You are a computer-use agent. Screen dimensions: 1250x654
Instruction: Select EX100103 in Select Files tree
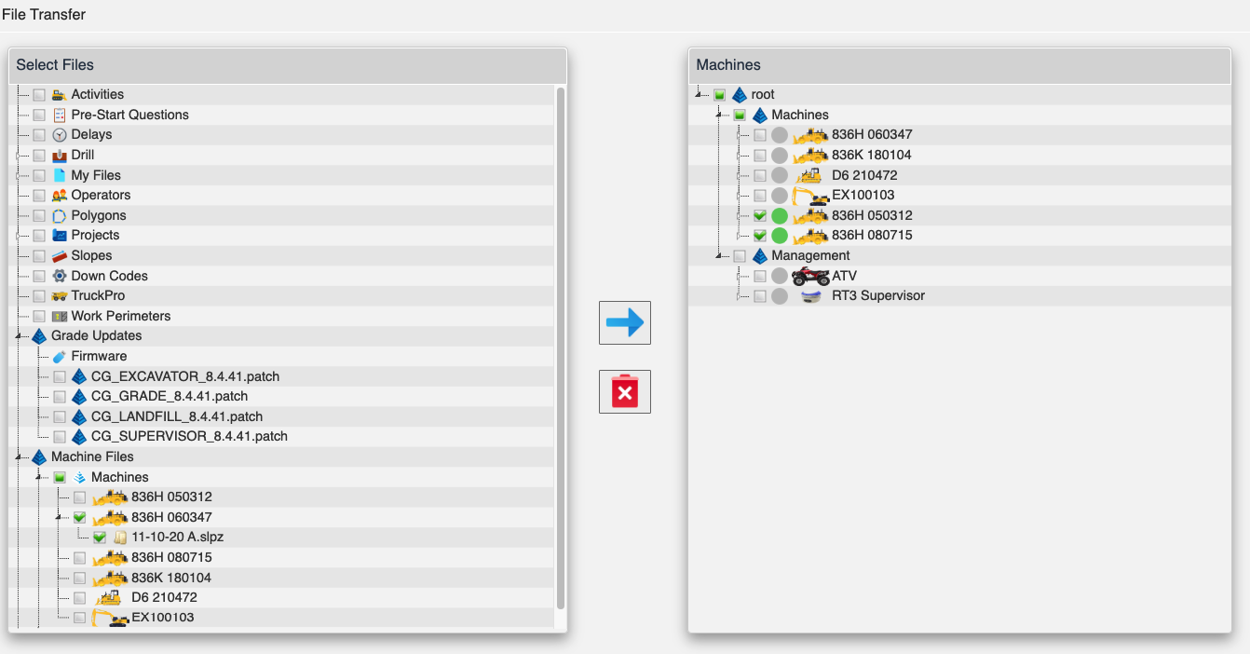point(163,618)
